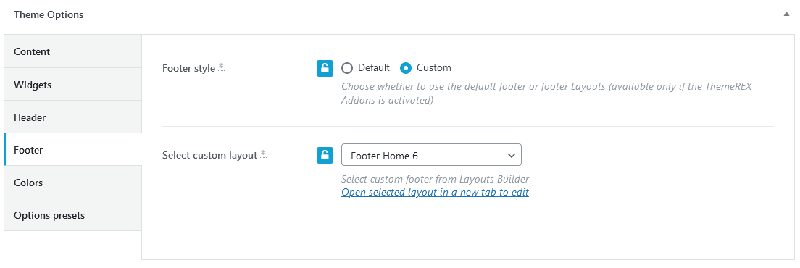The image size is (800, 268).
Task: Click the asterisk marker after Select custom layout
Action: [263, 154]
